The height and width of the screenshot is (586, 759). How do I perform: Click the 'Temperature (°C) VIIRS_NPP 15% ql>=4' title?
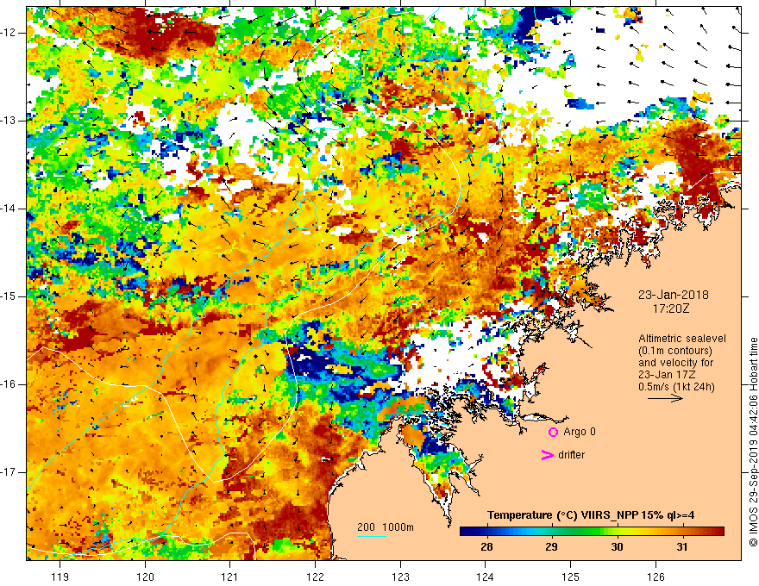(x=591, y=515)
